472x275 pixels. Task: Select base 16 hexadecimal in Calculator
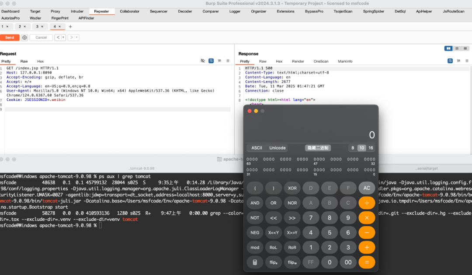pyautogui.click(x=371, y=148)
